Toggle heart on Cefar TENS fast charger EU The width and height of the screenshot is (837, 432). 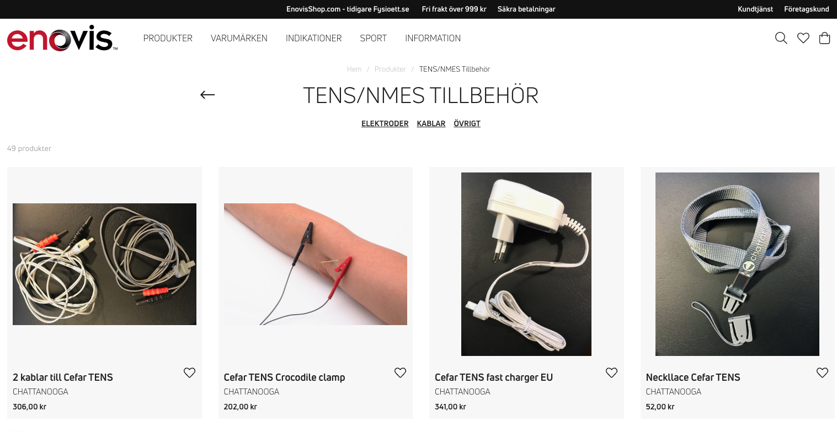point(611,373)
